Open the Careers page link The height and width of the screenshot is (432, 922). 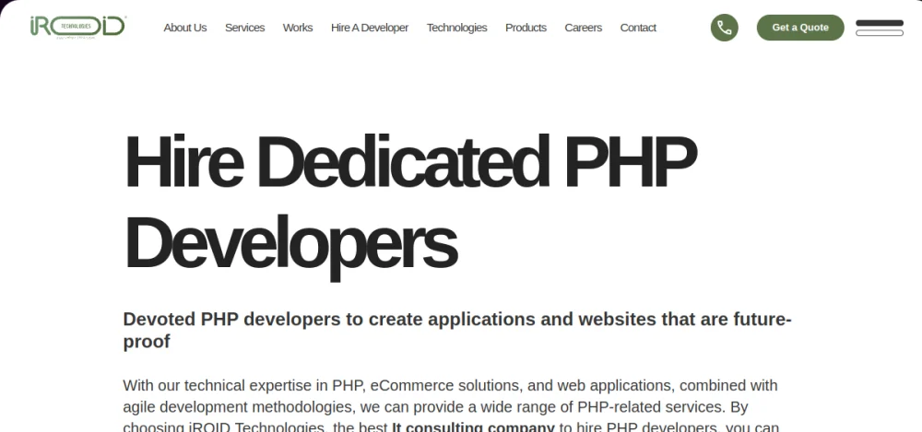click(583, 28)
